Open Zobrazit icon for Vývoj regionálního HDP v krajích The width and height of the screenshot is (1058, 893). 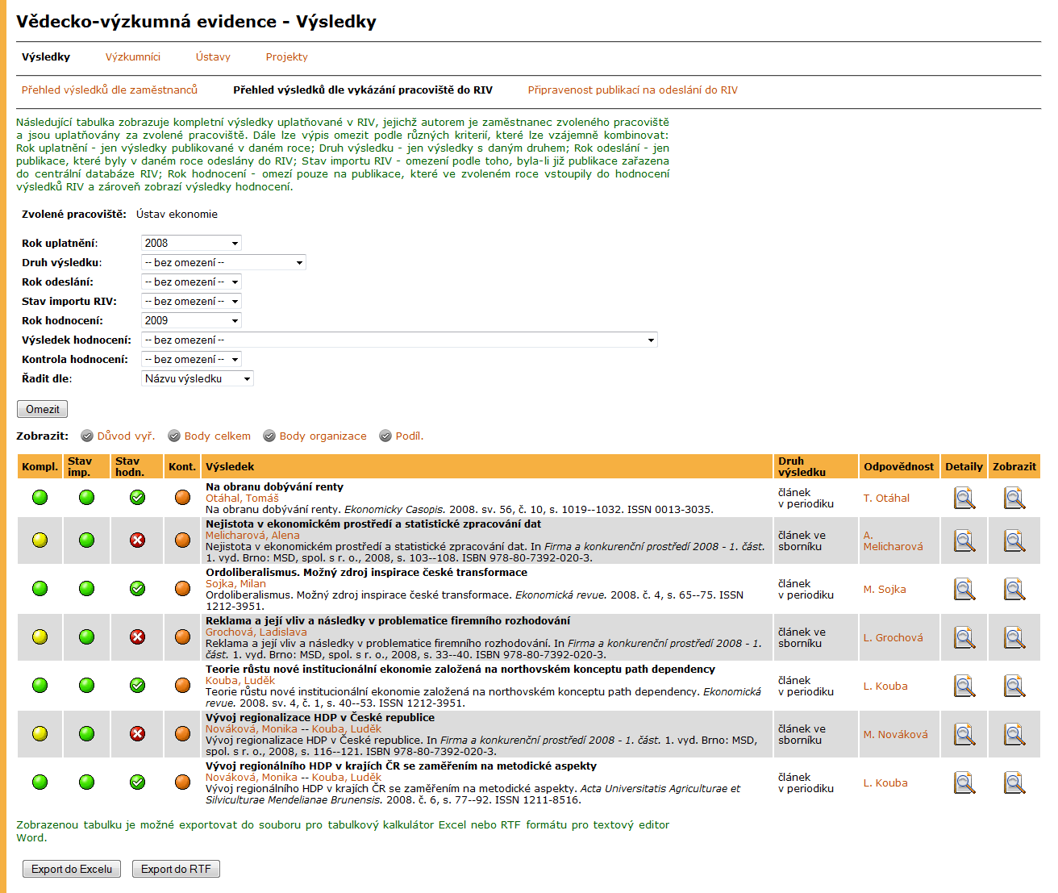pos(1014,782)
